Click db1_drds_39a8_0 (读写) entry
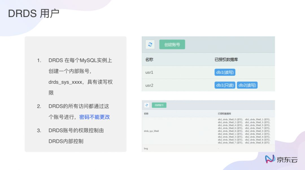305x170 pixels. click(x=230, y=120)
